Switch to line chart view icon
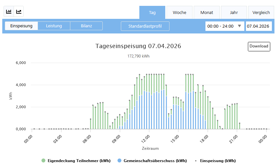The image size is (279, 166). point(19,12)
